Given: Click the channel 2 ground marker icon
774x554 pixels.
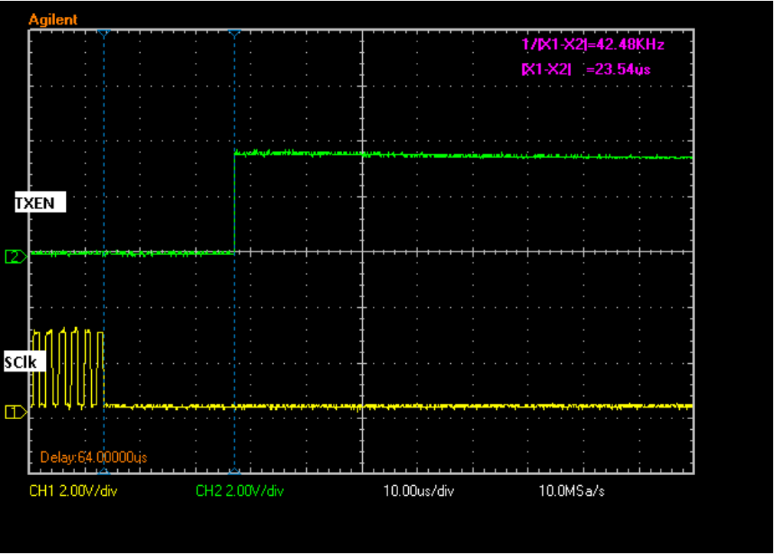Looking at the screenshot, I should [15, 257].
